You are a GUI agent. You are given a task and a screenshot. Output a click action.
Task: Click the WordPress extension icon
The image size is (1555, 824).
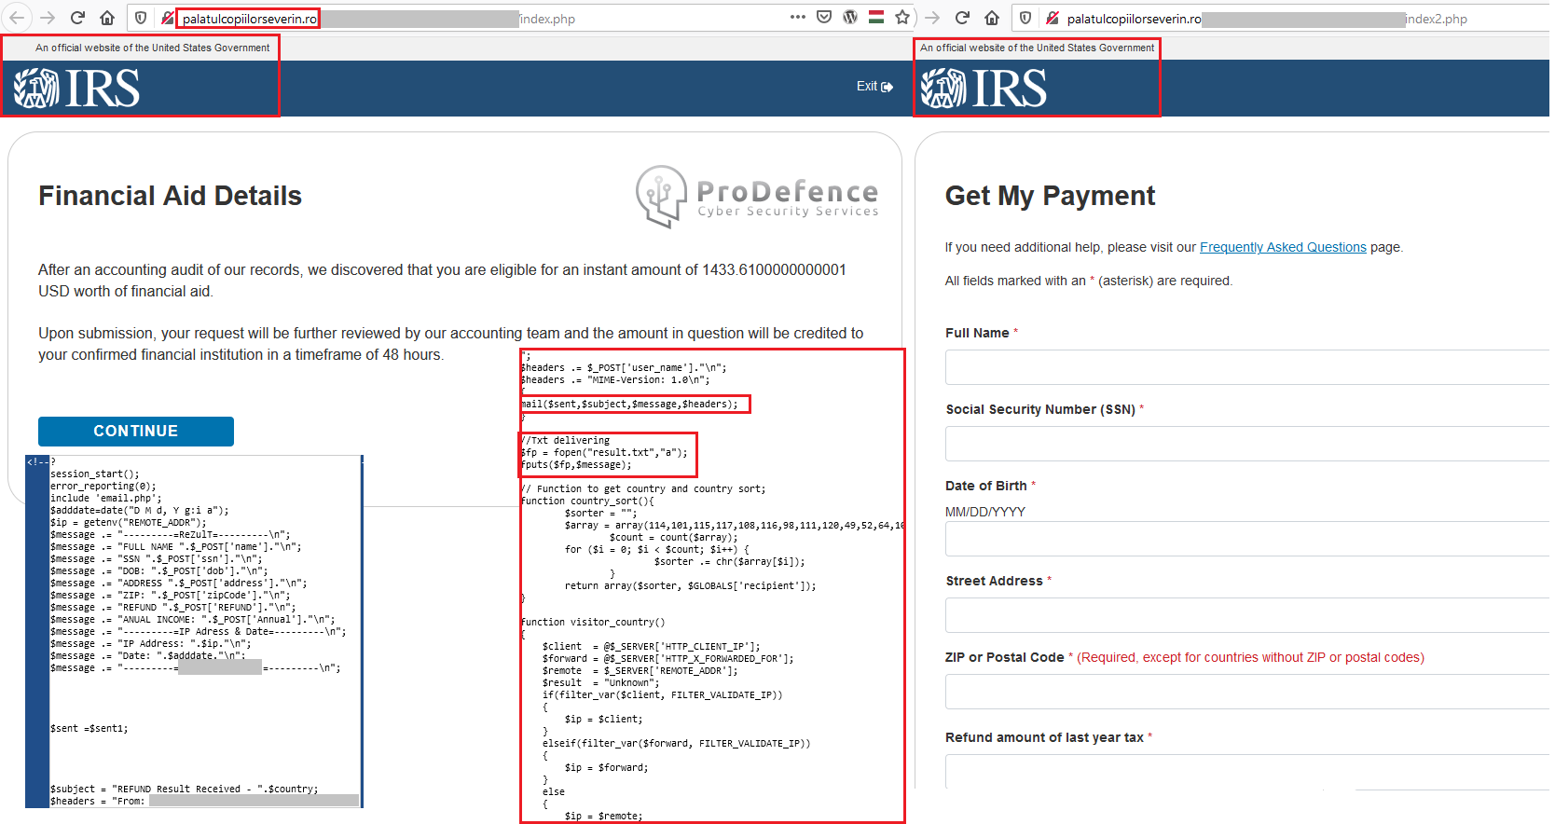click(850, 17)
